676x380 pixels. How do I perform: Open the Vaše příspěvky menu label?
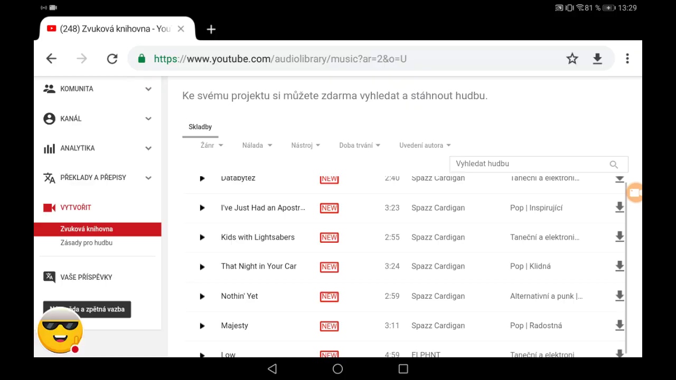tap(86, 277)
